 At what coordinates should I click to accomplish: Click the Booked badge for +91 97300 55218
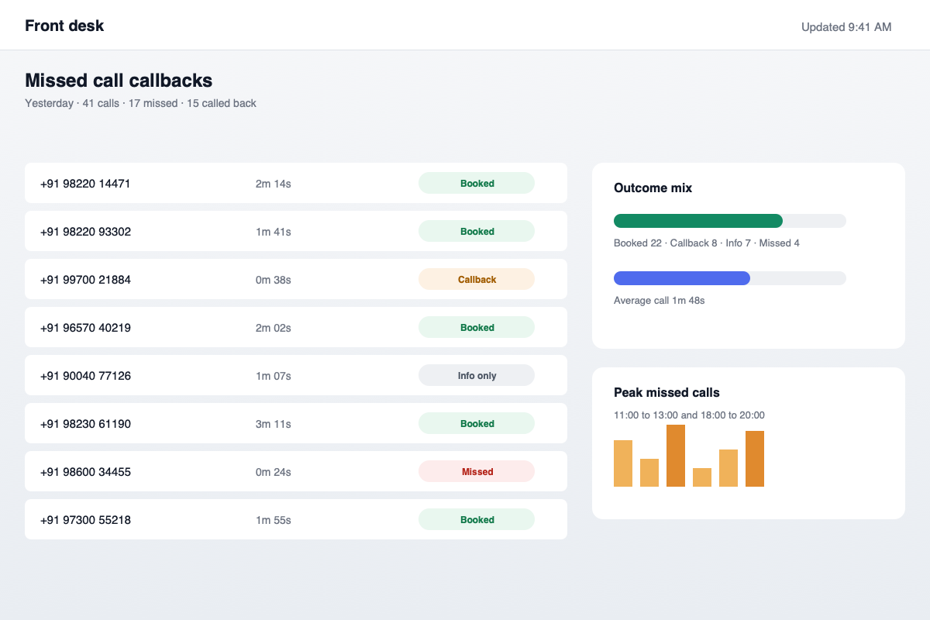click(477, 519)
